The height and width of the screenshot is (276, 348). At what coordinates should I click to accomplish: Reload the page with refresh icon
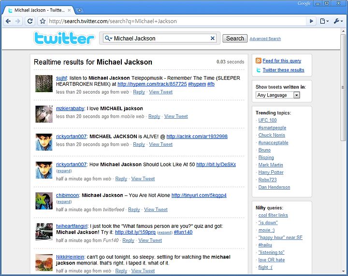(30, 21)
